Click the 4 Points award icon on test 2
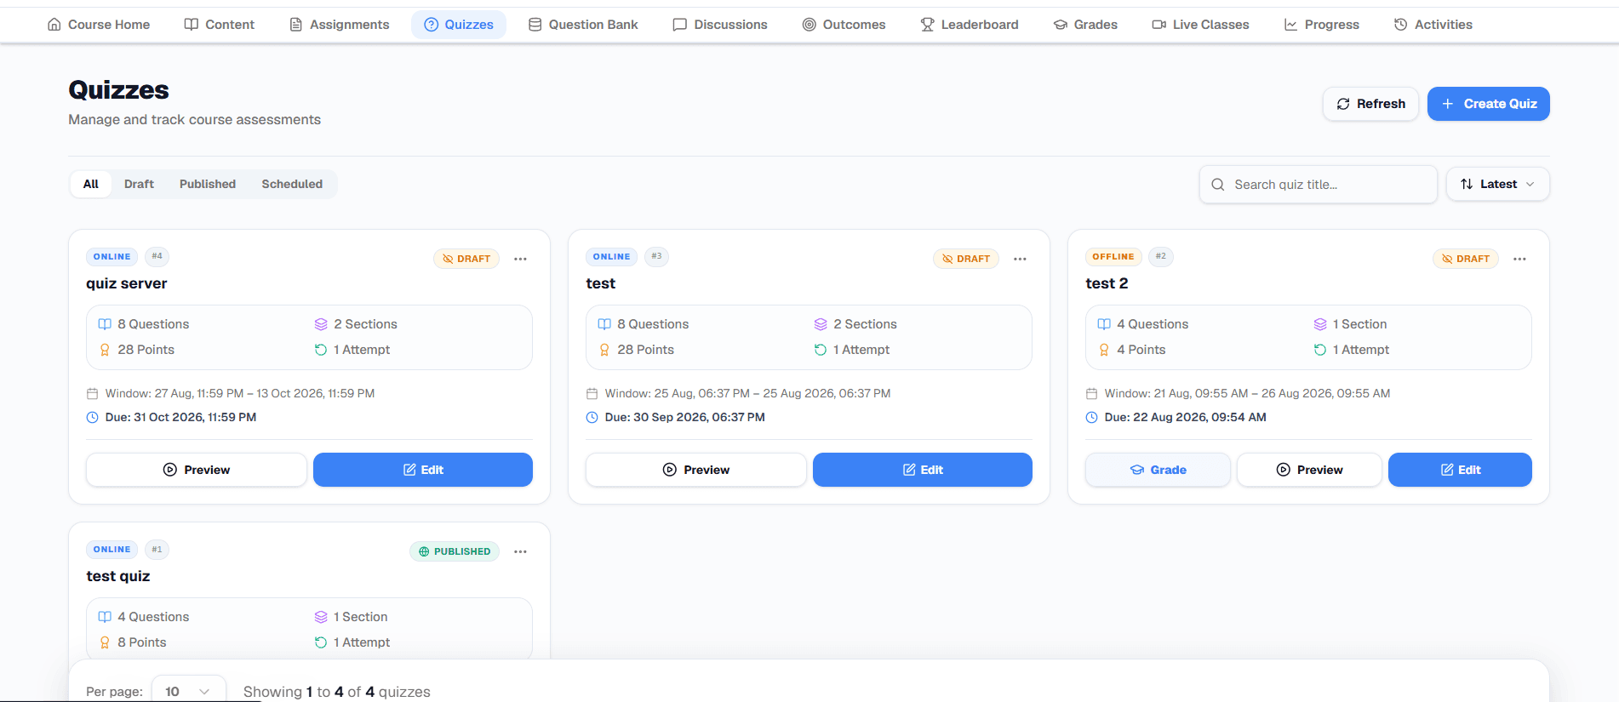The height and width of the screenshot is (702, 1619). coord(1104,350)
